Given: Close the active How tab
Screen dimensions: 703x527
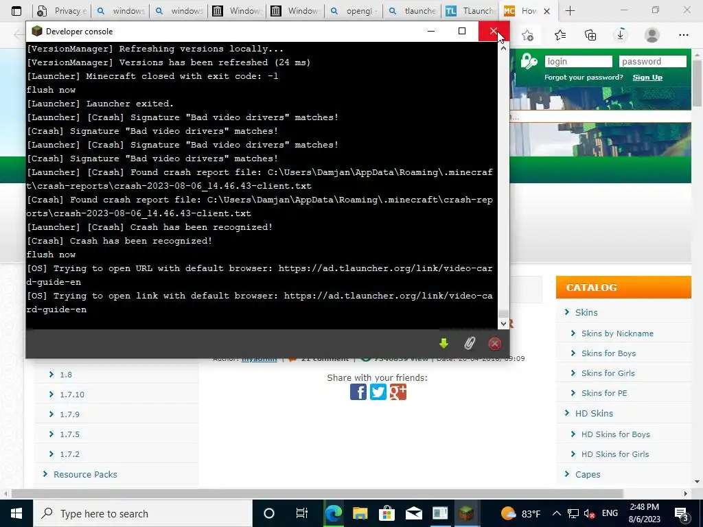Looking at the screenshot, I should 546,11.
